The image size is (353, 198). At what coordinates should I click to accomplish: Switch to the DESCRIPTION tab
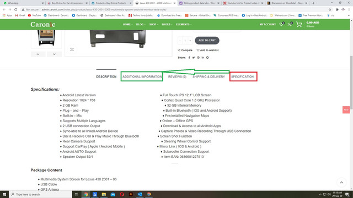coord(106,77)
